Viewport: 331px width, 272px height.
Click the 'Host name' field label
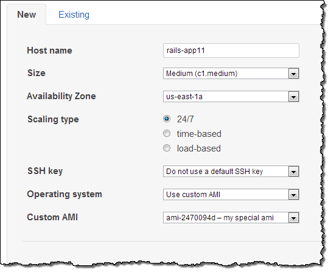[50, 51]
